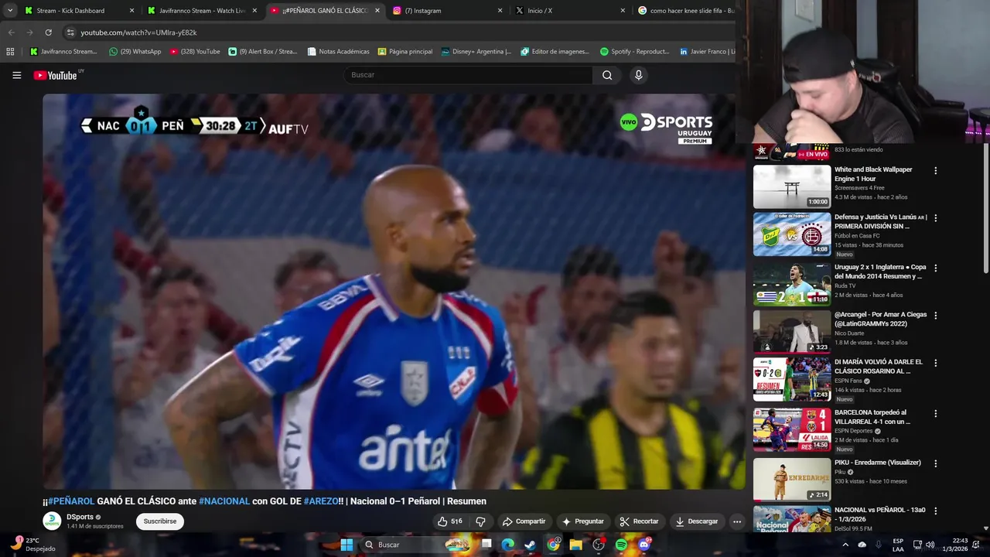Screen dimensions: 990x557
Task: Open the DI MARÍA VOLVIÓ video thumbnail
Action: click(x=792, y=380)
